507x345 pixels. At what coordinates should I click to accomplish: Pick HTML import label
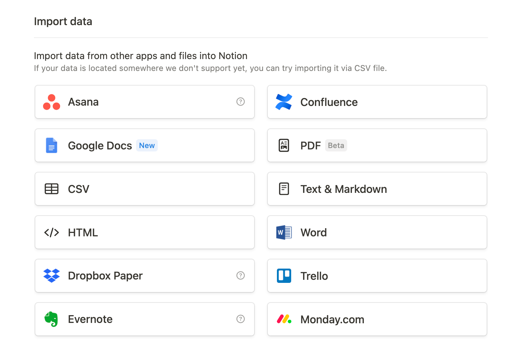[x=83, y=233]
